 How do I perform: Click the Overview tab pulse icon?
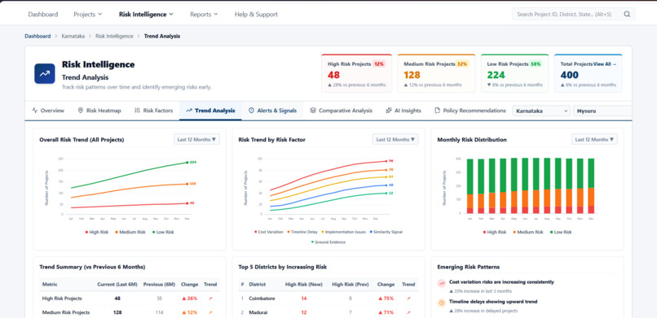(x=35, y=111)
